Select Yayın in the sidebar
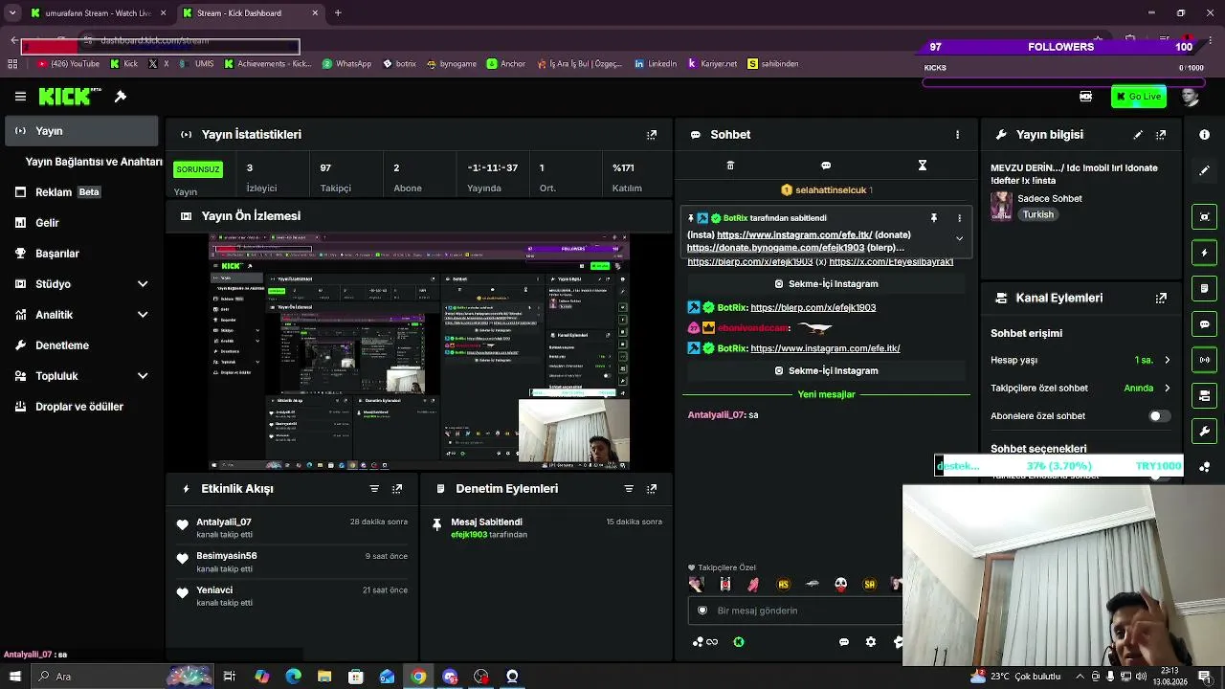The width and height of the screenshot is (1225, 689). pyautogui.click(x=81, y=131)
